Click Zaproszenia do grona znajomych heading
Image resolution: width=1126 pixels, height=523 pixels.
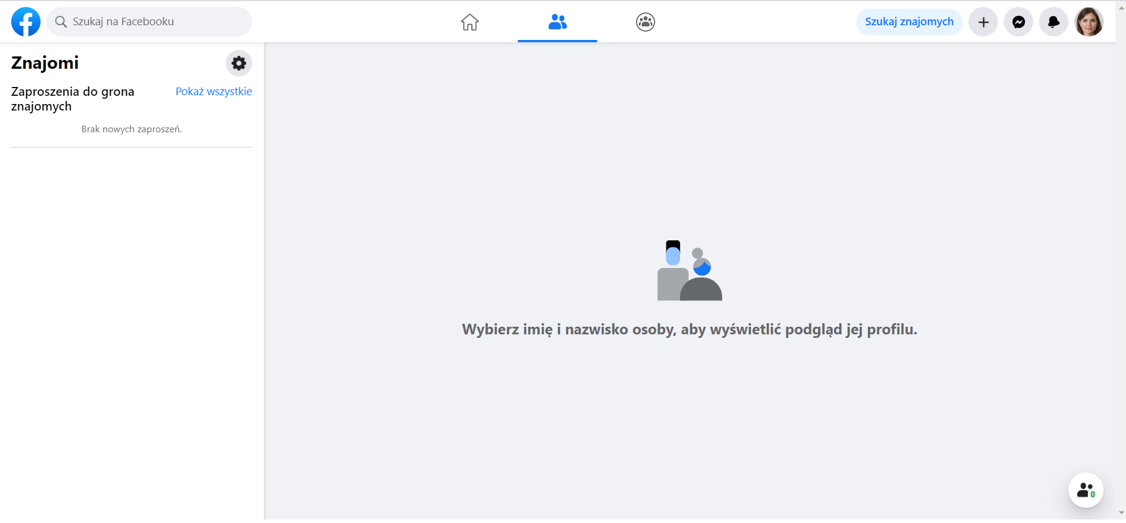pos(73,99)
